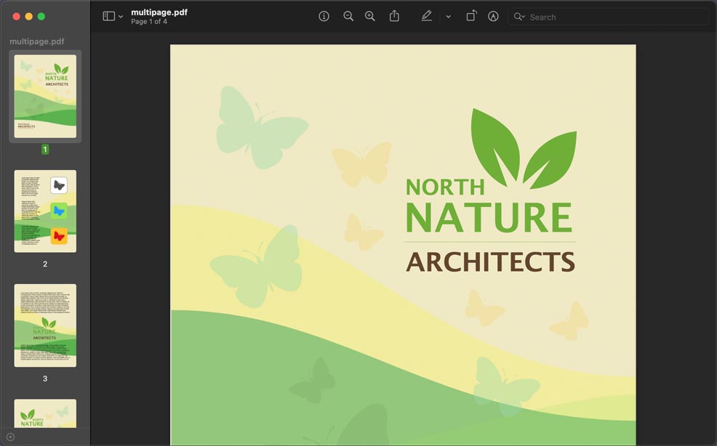This screenshot has height=446, width=717.
Task: Enter full screen with green button
Action: [41, 17]
